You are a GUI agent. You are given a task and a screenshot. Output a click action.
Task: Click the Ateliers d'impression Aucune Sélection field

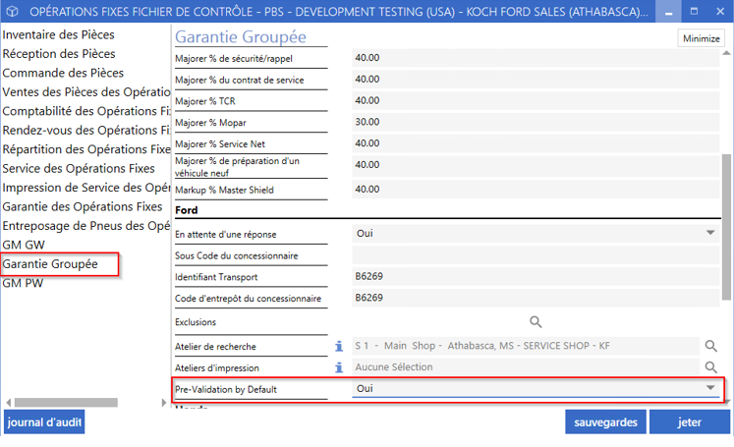point(526,367)
